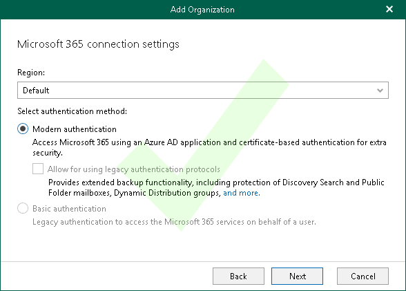Click 'Access Microsoft 365 using an Azure AD' description
This screenshot has height=291, width=406.
(209, 147)
